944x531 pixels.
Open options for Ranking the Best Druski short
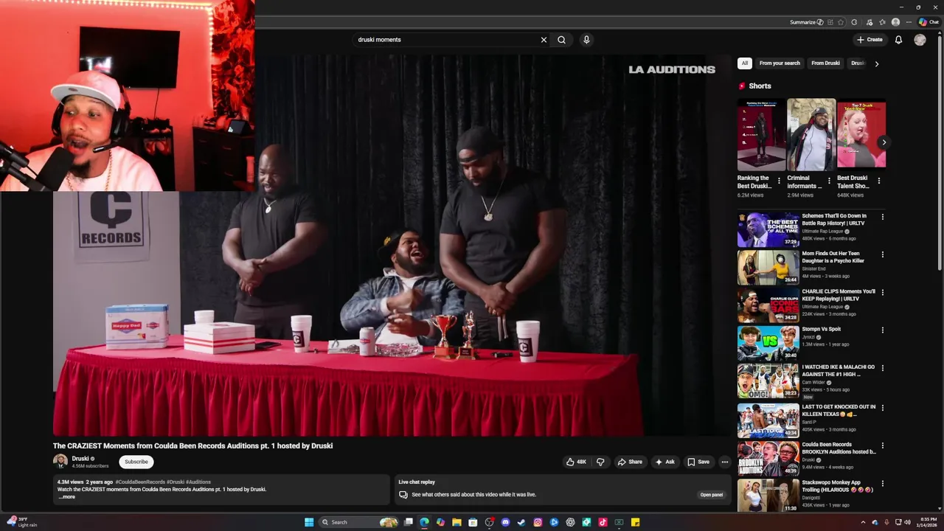(779, 181)
